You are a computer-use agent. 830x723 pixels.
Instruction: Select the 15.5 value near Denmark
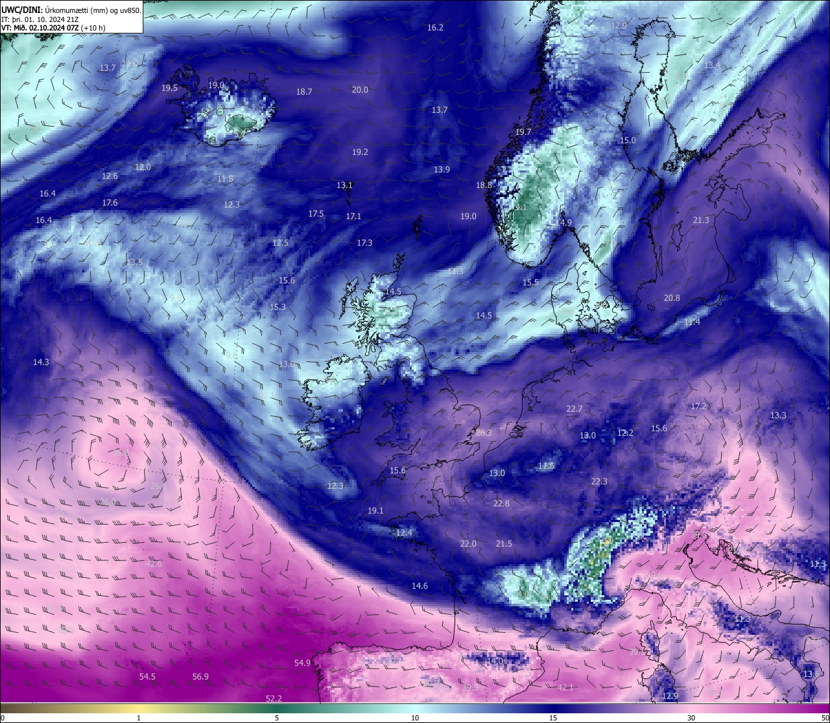pyautogui.click(x=530, y=283)
